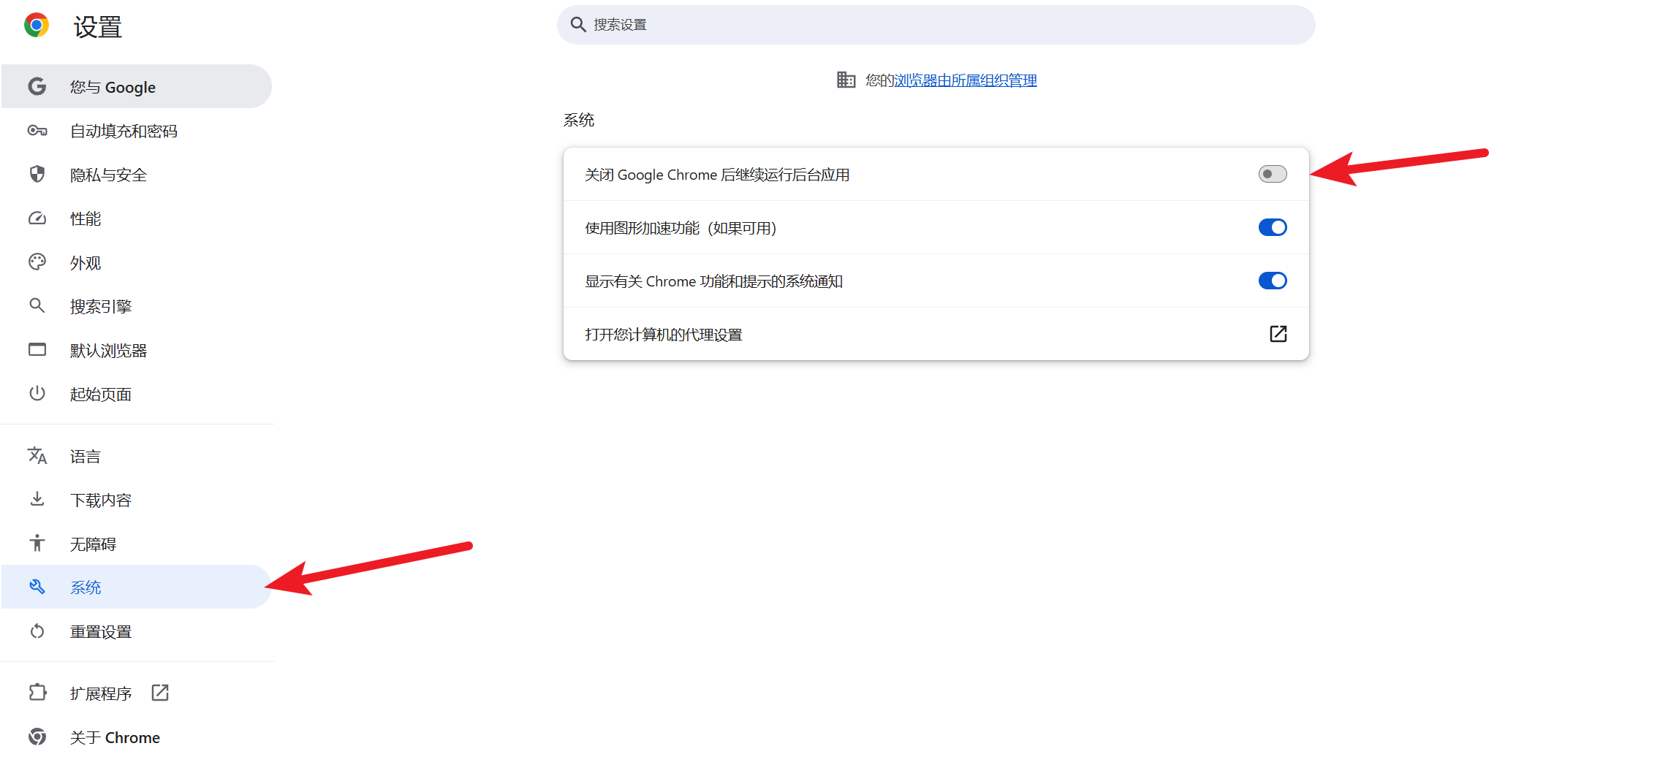
Task: Open 关于 Chrome page
Action: (x=137, y=737)
